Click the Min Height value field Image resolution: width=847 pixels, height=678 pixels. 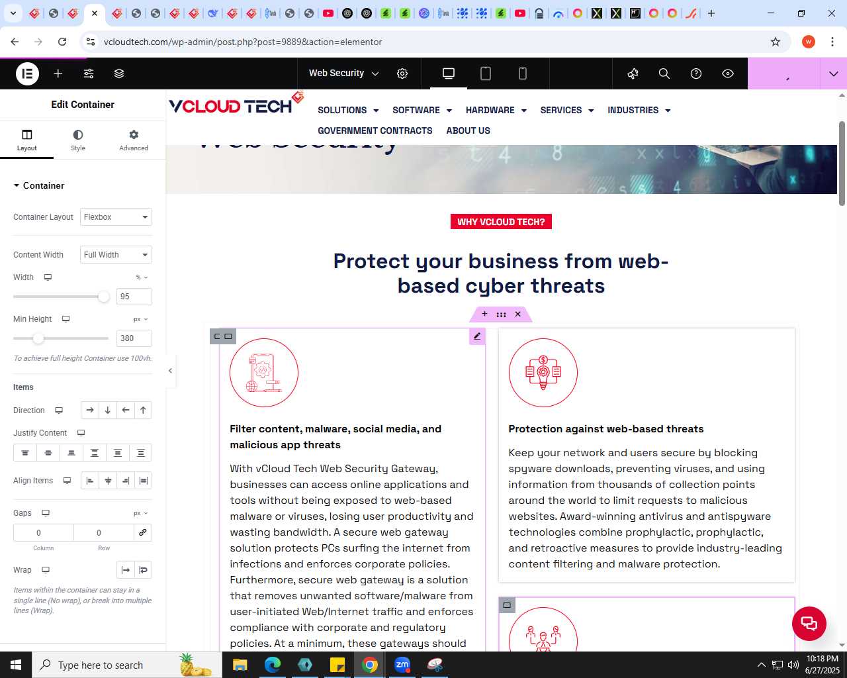click(x=134, y=338)
